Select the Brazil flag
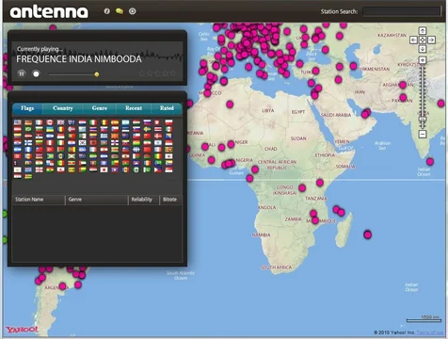 (x=28, y=129)
